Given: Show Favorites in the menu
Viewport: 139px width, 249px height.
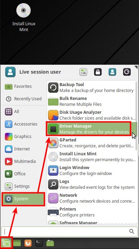Looking at the screenshot, I should click(23, 86).
